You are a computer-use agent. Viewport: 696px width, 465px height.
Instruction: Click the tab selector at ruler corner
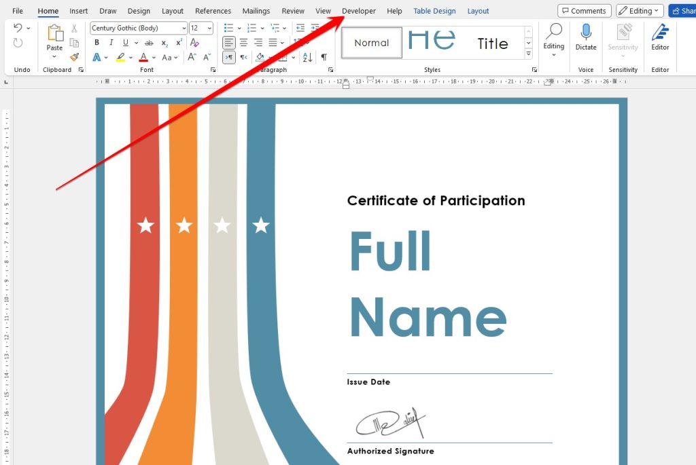pos(6,82)
